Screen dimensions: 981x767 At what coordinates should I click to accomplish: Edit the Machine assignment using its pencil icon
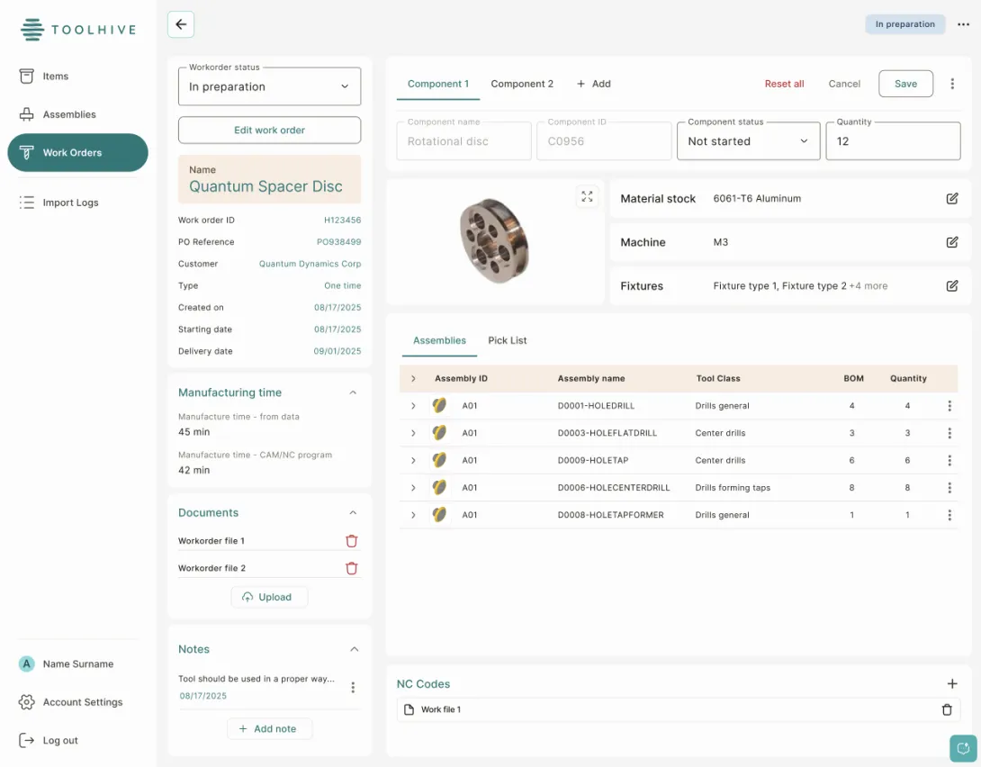(952, 241)
